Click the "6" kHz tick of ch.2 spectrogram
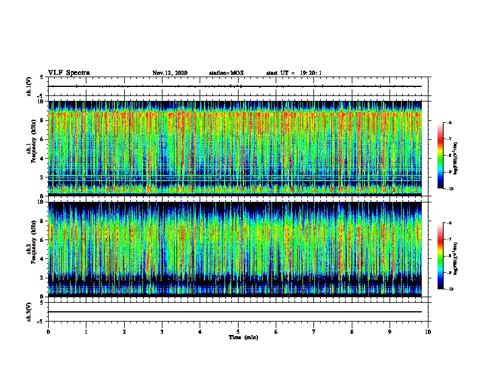 point(43,240)
